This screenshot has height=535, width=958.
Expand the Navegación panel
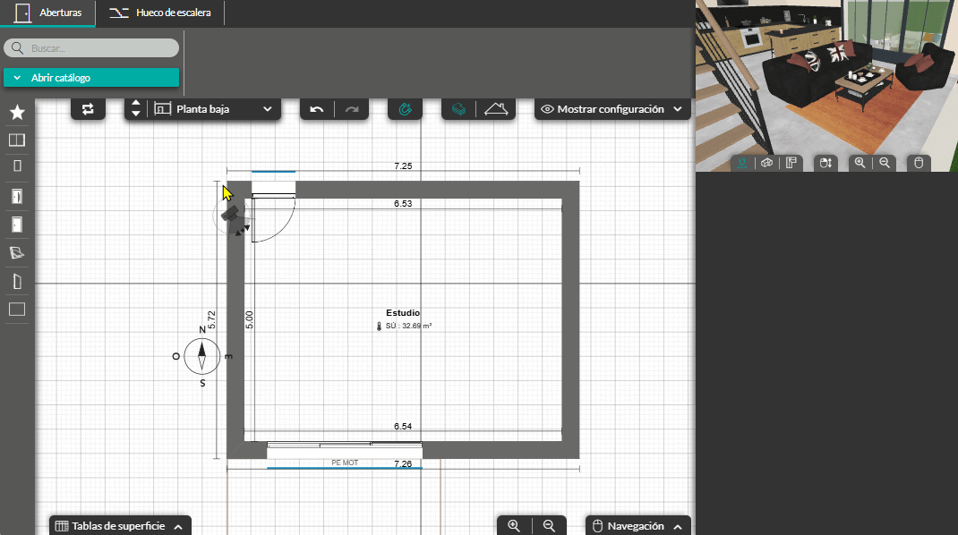637,526
